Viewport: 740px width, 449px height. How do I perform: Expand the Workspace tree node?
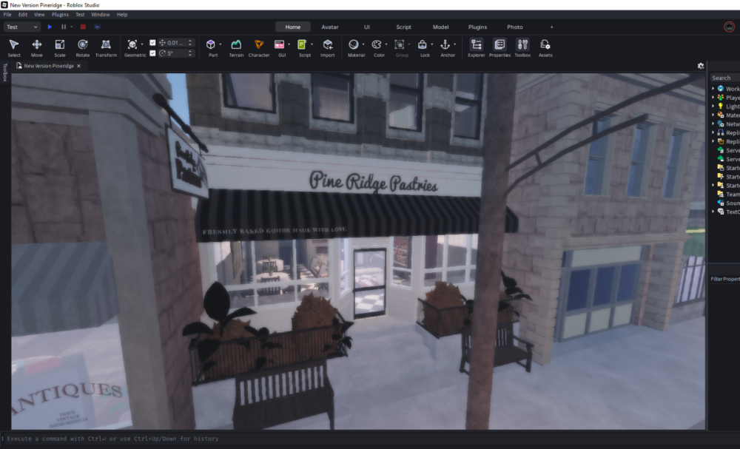coord(713,88)
